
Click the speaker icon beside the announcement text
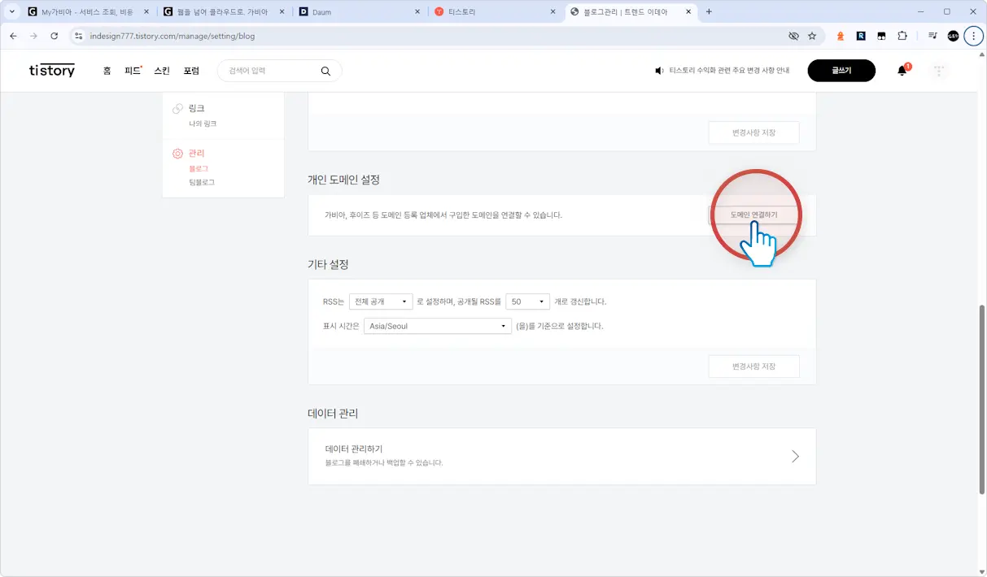click(x=659, y=70)
